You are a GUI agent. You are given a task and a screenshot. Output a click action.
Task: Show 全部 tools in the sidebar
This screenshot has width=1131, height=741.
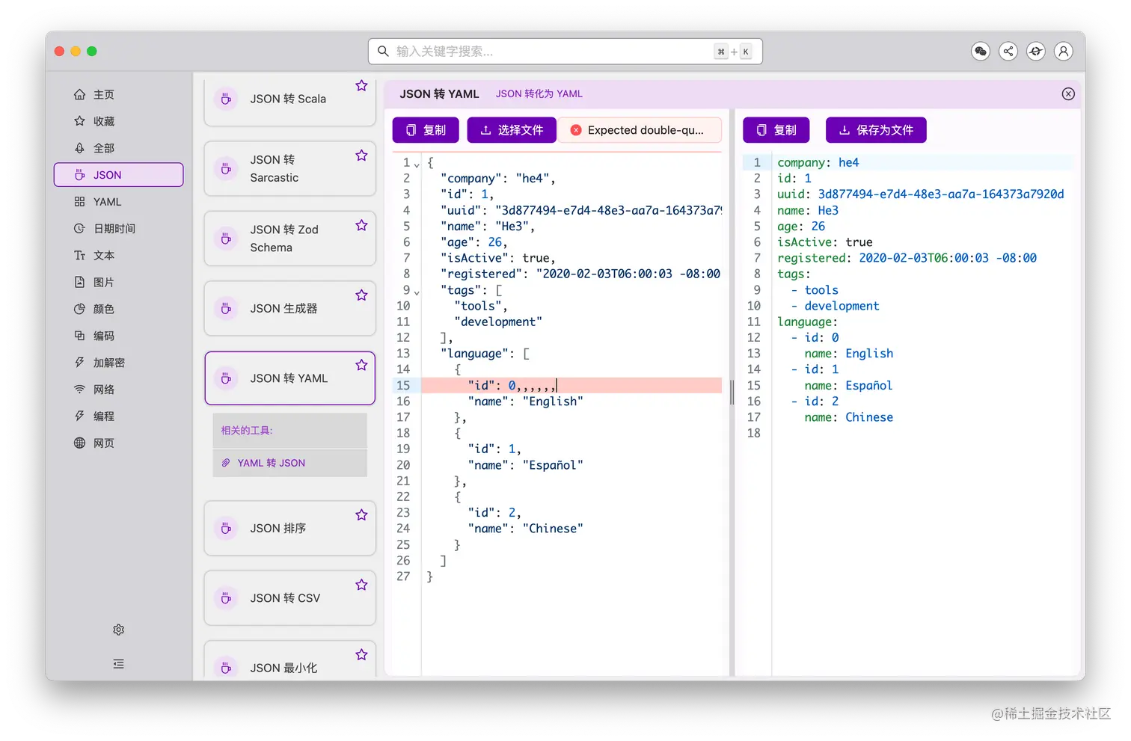point(118,148)
